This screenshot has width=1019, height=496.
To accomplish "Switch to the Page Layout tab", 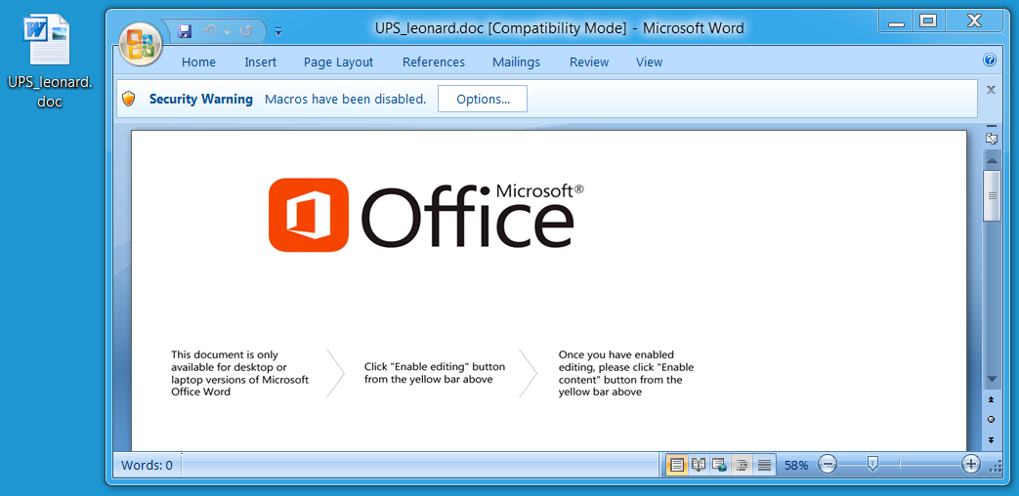I will [x=339, y=62].
